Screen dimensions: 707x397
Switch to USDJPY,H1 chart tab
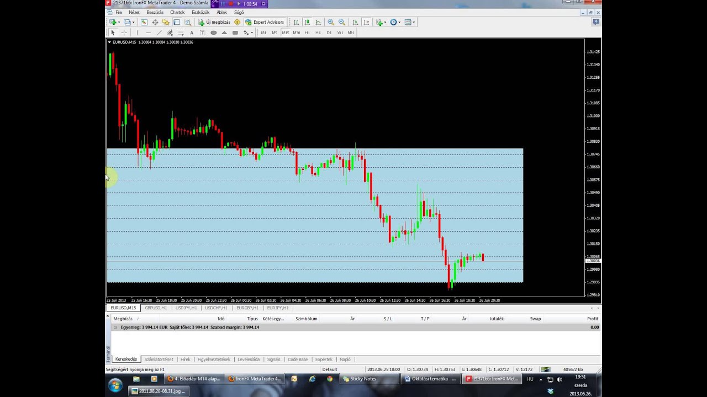[x=186, y=308]
